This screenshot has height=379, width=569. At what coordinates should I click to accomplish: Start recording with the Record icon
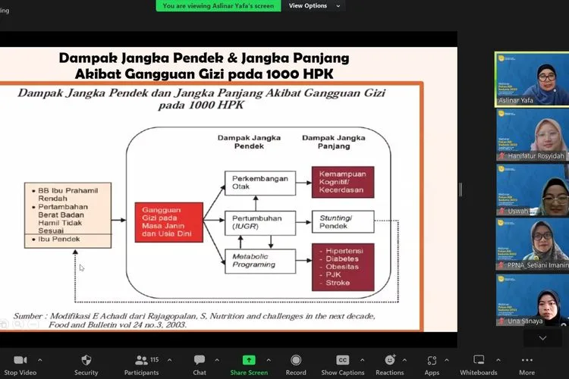(296, 360)
